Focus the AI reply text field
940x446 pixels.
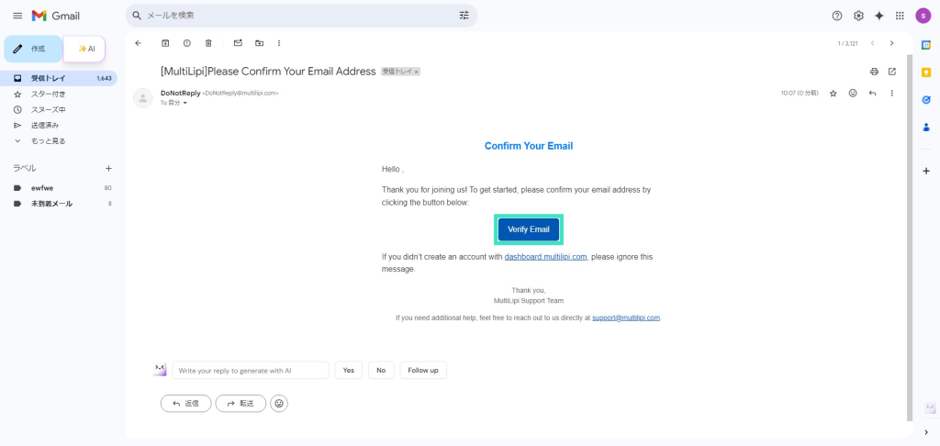click(x=251, y=371)
